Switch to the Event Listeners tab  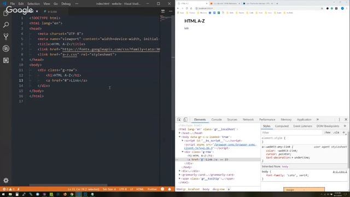[302, 126]
